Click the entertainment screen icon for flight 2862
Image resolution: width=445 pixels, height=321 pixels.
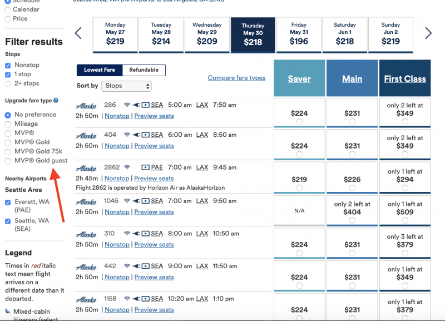click(145, 167)
